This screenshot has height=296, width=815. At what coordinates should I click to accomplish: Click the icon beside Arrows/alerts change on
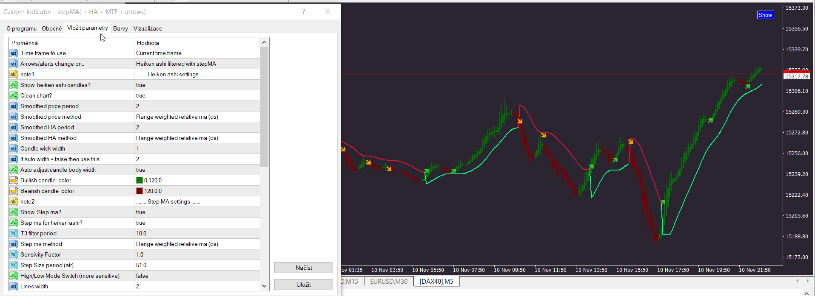[14, 64]
